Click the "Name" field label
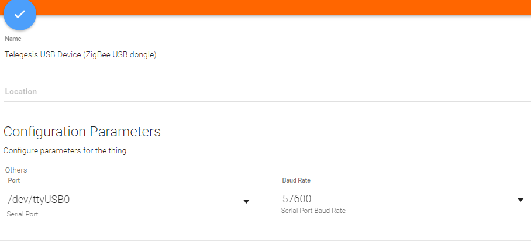The height and width of the screenshot is (244, 531). click(13, 39)
